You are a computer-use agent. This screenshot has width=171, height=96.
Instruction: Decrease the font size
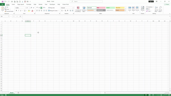click(34, 8)
